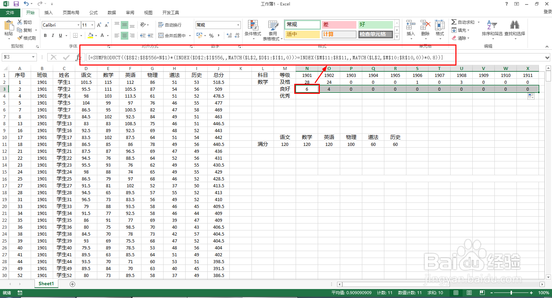Open Format as Table (套用表格格式)
The image size is (552, 298).
pos(273,30)
